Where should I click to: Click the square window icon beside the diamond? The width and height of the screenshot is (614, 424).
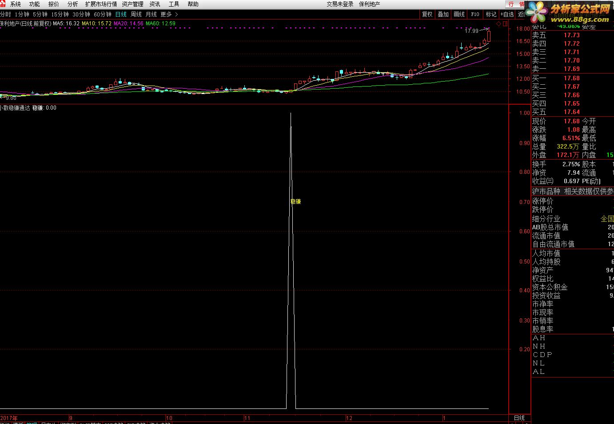(x=504, y=24)
